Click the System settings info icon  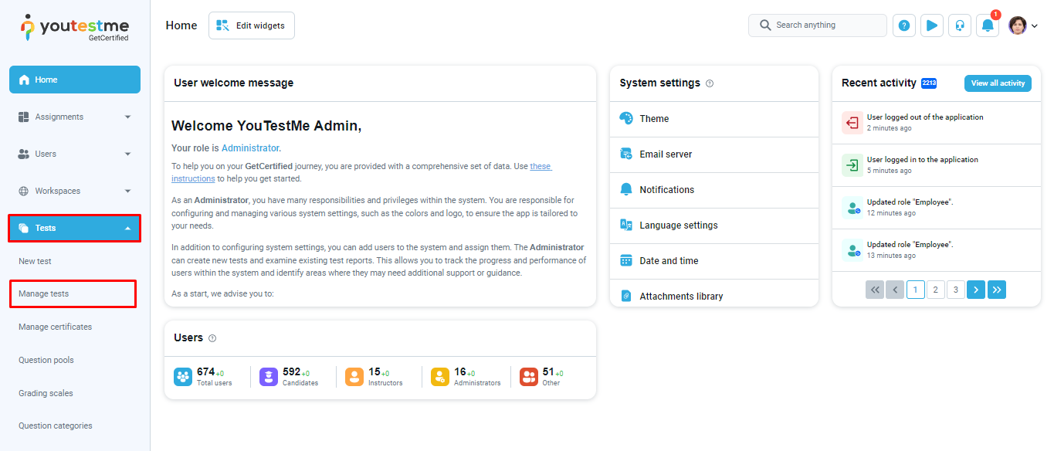point(710,83)
